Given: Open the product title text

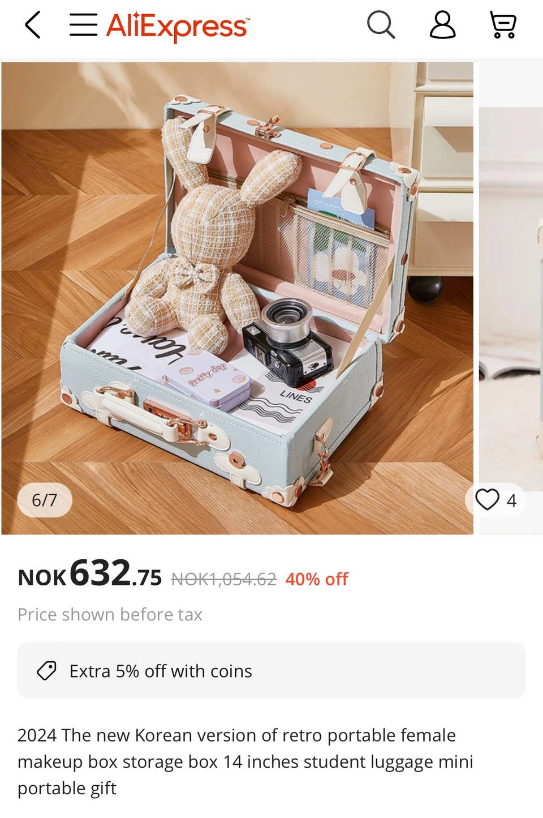Looking at the screenshot, I should (x=245, y=762).
